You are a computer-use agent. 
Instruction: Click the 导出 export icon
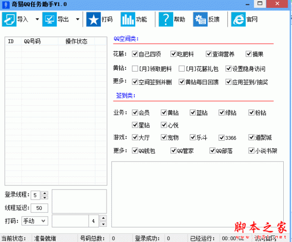click(x=49, y=19)
